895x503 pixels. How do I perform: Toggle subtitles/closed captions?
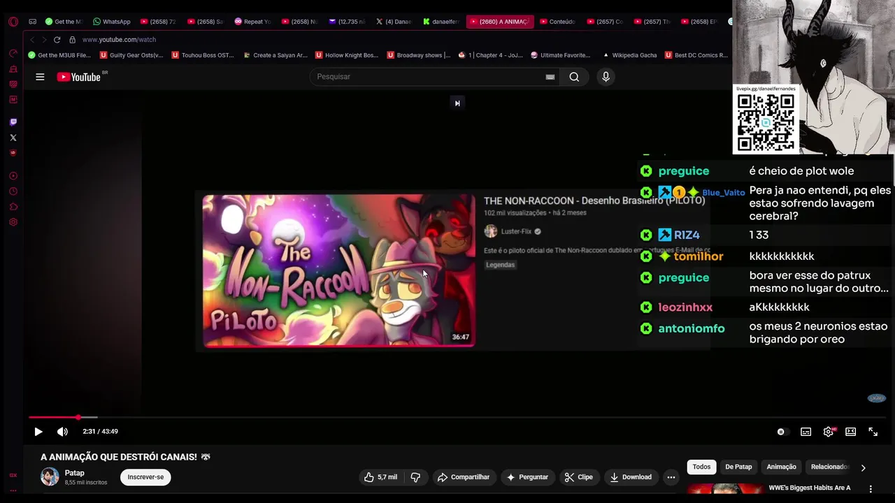[805, 432]
